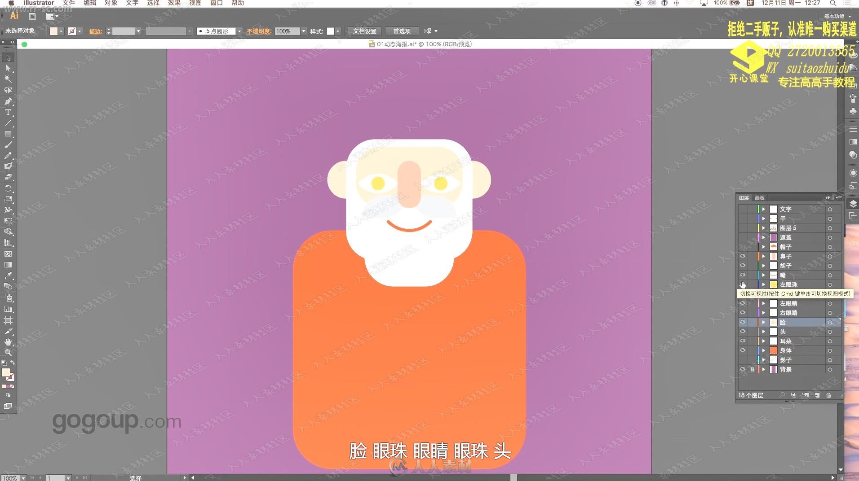
Task: Expand the 文字 layer
Action: point(763,209)
